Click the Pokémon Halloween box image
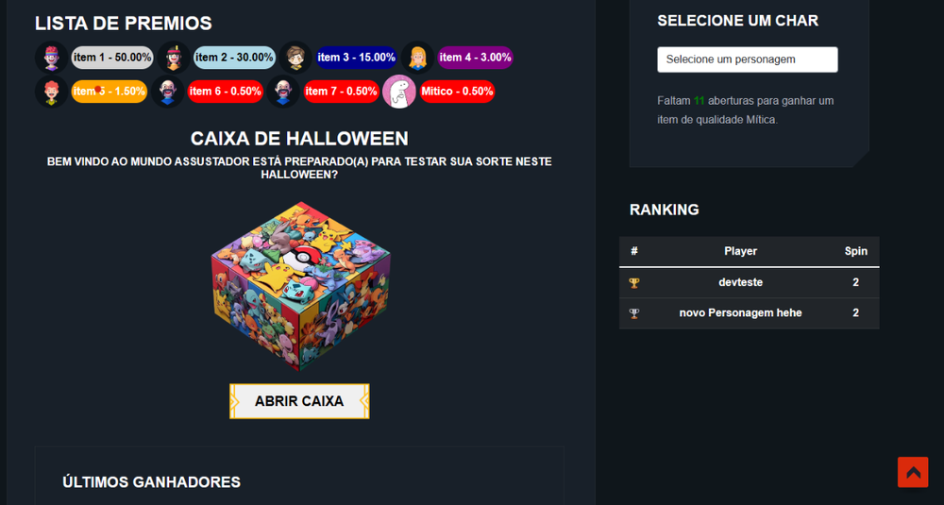Screen dimensions: 944x505 click(x=300, y=285)
